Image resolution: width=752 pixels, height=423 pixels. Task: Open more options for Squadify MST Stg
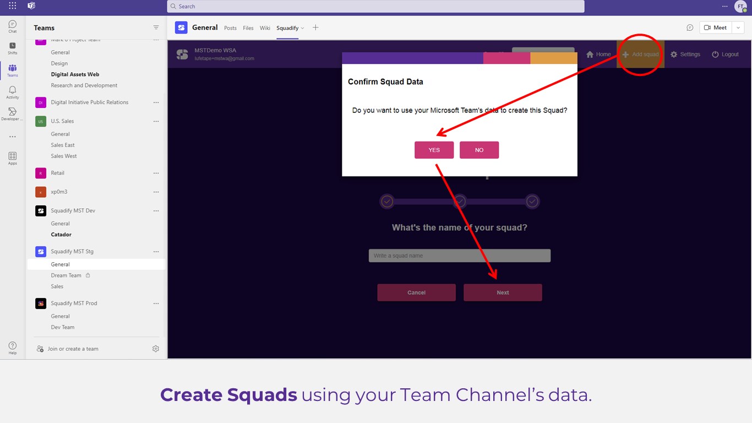click(156, 251)
